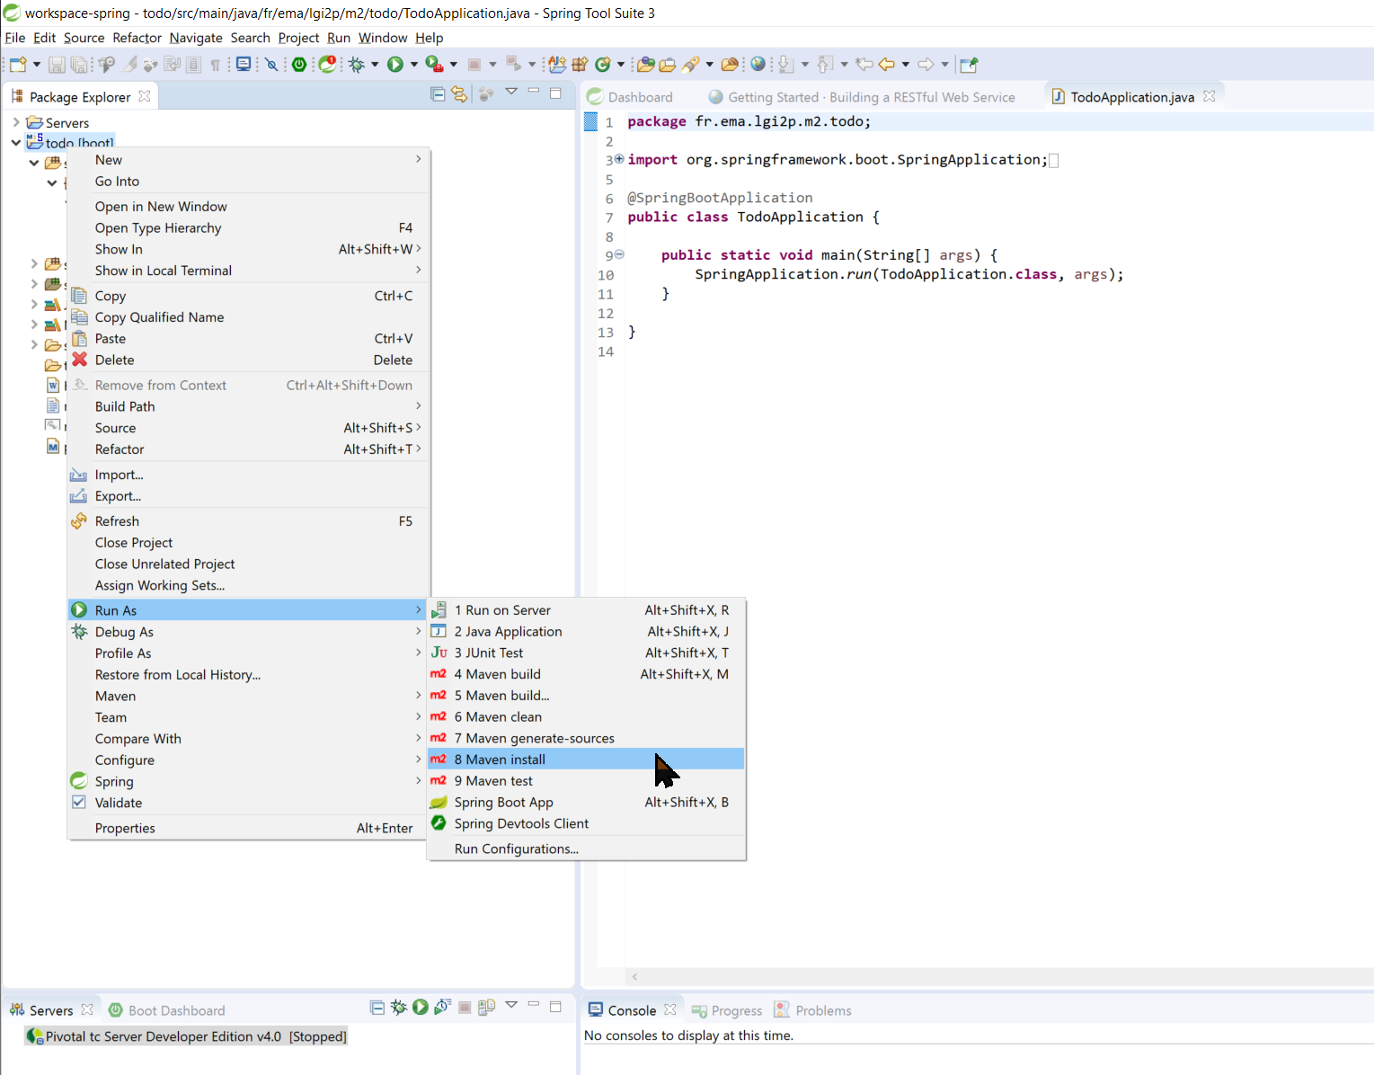Viewport: 1374px width, 1075px height.
Task: Select 6 Maven clean entry
Action: coord(586,717)
